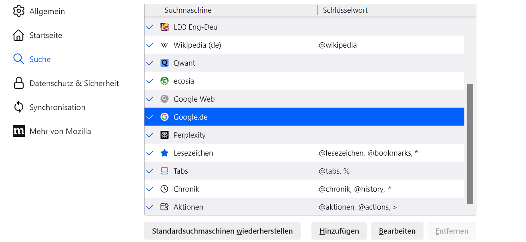The width and height of the screenshot is (526, 242).
Task: Click the Hinzufügen button
Action: pos(339,231)
